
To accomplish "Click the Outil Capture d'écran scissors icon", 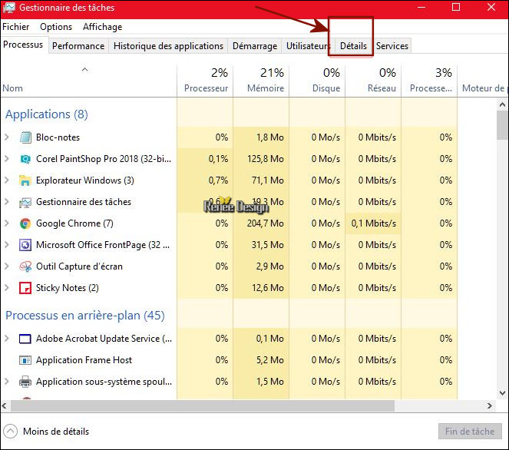I will click(25, 266).
